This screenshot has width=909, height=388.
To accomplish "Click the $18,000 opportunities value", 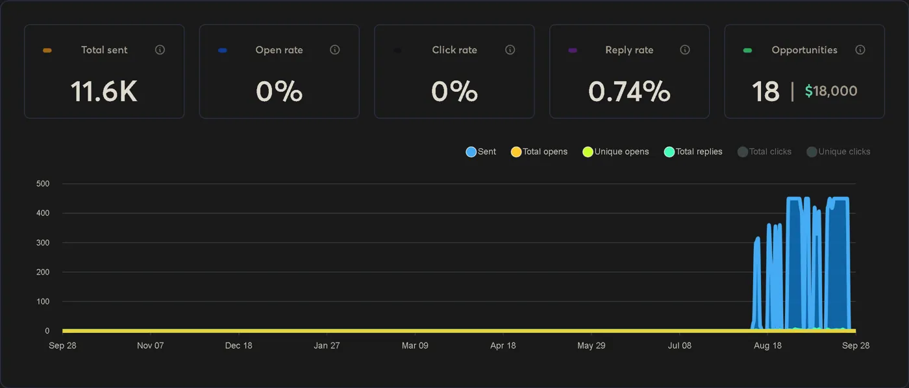I will (831, 91).
